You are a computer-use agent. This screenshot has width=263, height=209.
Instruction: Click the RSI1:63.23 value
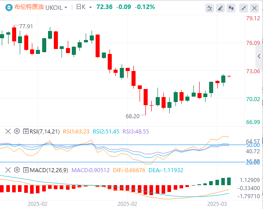[x=76, y=132]
